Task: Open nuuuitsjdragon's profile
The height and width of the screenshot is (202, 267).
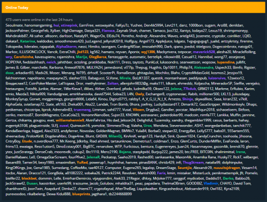Action: point(226,168)
